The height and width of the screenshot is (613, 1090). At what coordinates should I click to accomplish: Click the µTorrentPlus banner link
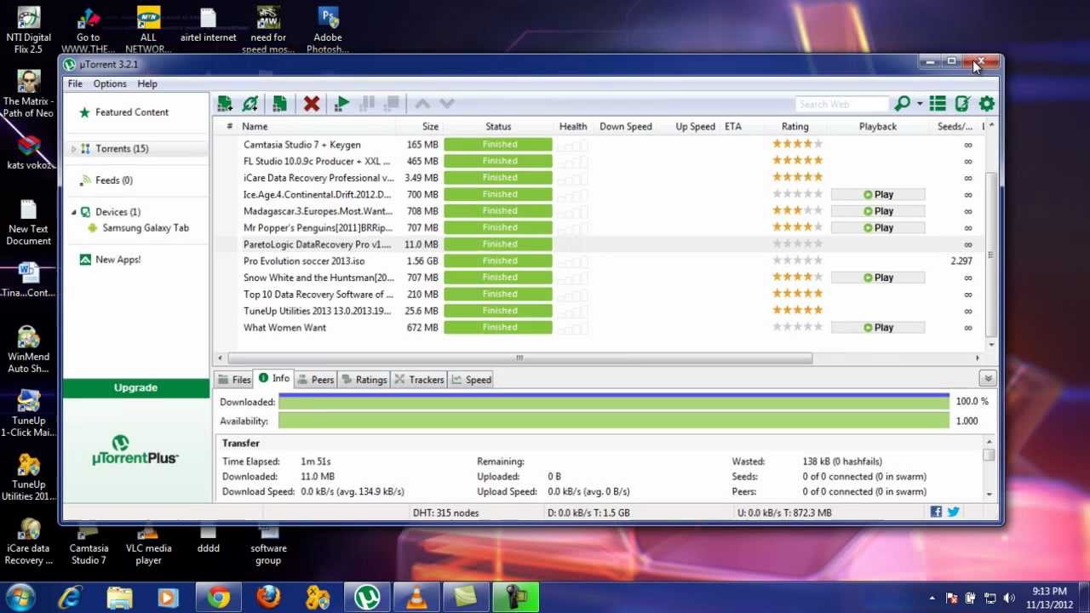tap(135, 450)
